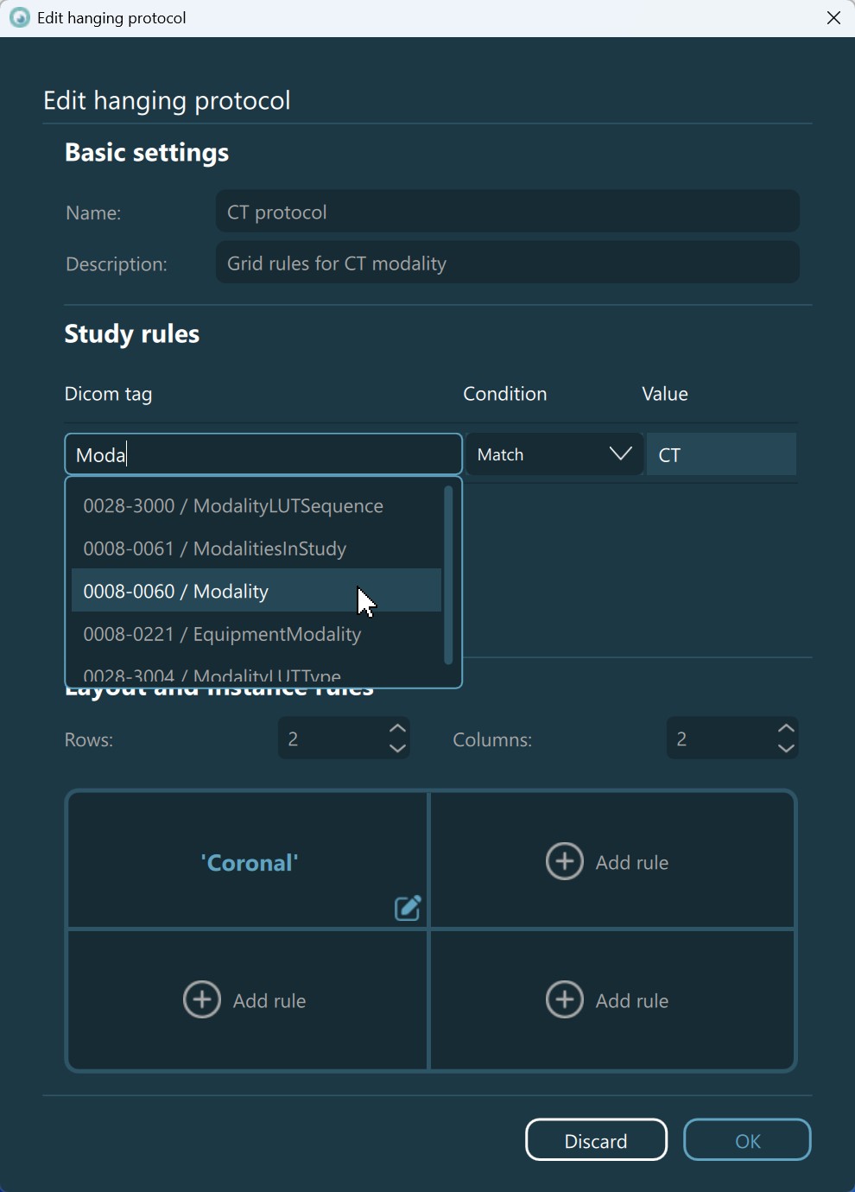Decrease the Rows value with the down arrow

(397, 749)
